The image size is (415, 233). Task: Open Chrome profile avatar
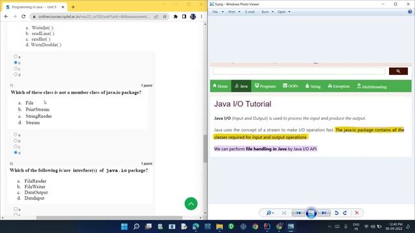193,16
